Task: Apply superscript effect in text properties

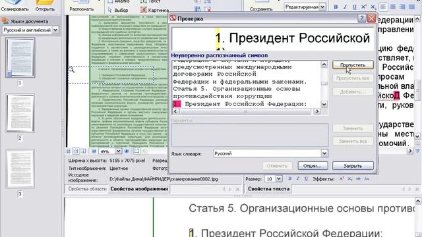Action: click(x=342, y=178)
